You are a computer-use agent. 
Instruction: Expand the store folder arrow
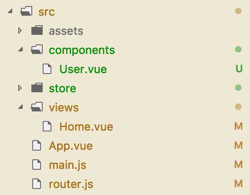click(20, 88)
